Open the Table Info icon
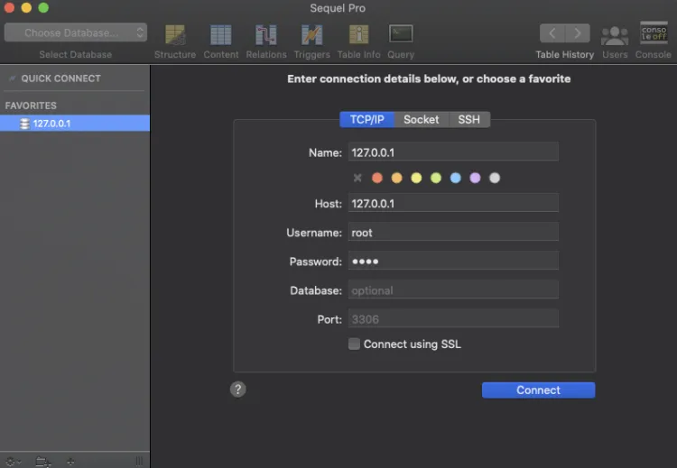 (358, 35)
